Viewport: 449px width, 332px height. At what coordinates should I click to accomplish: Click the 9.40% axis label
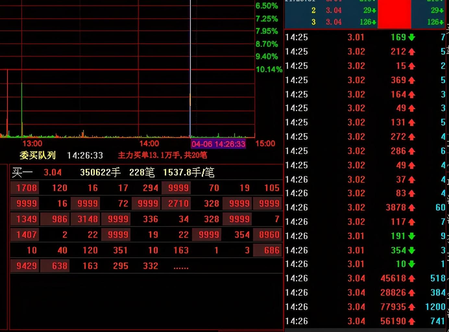tap(267, 57)
